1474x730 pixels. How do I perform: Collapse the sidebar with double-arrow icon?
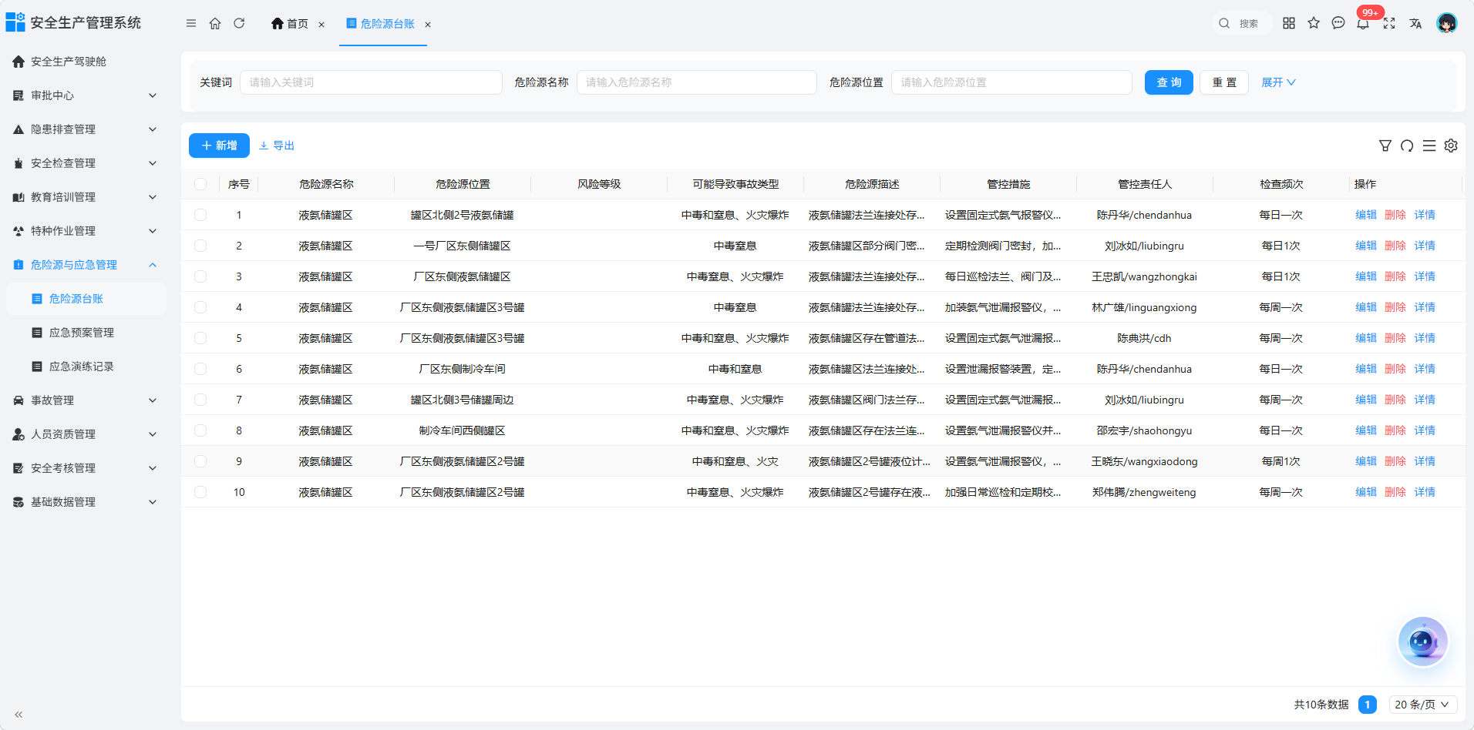(19, 715)
